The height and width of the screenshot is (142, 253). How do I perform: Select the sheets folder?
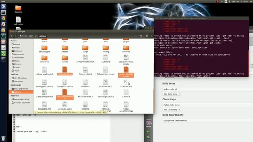[65, 49]
